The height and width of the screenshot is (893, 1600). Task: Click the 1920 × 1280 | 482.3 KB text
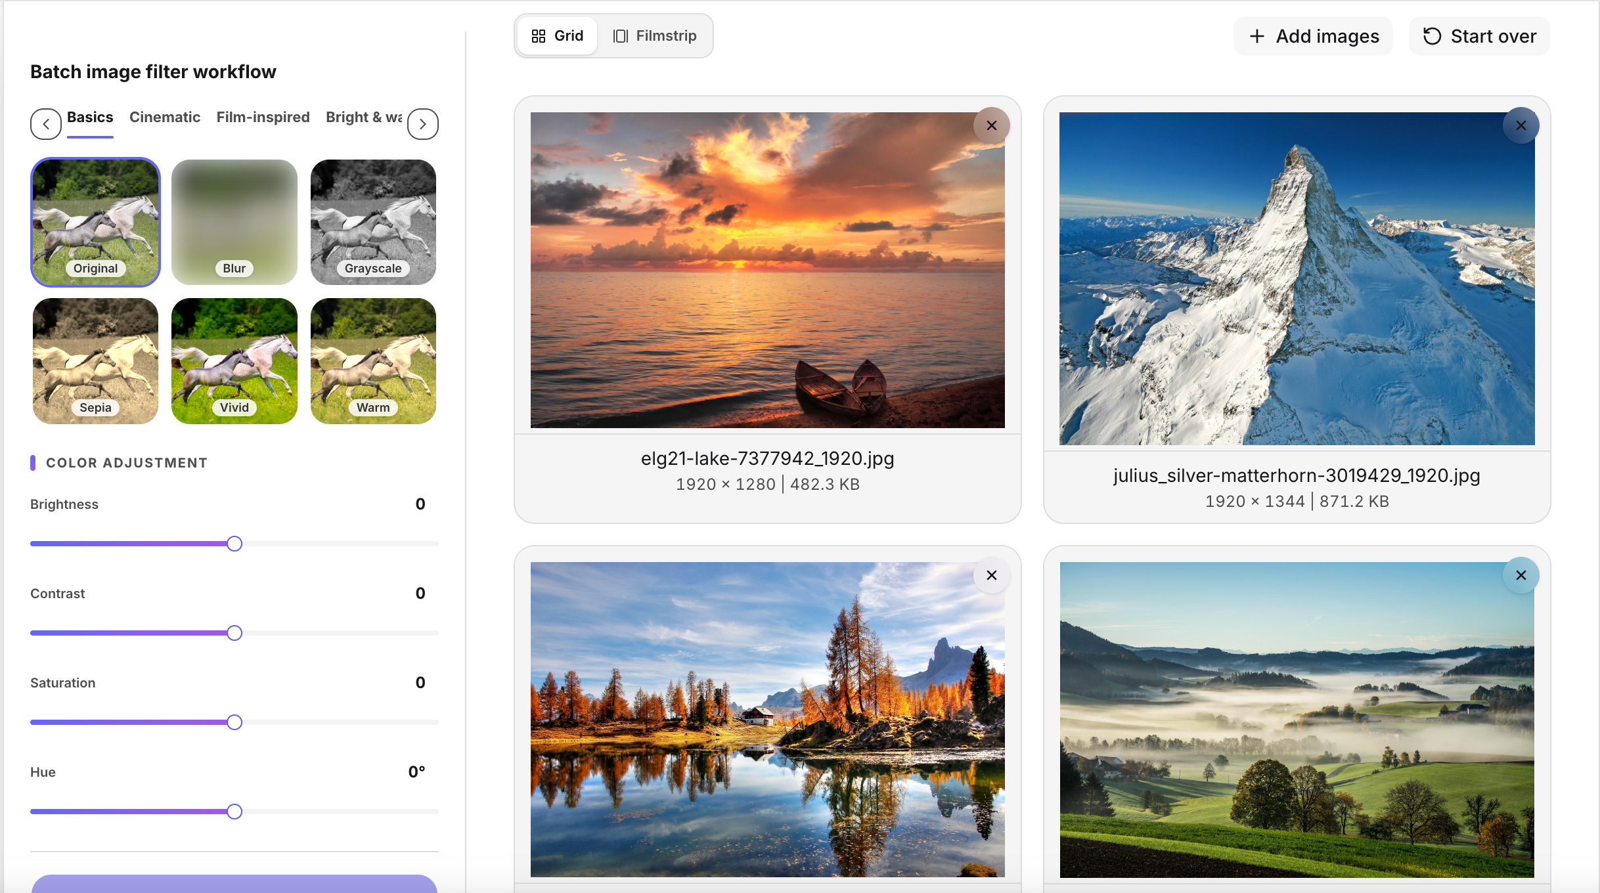(x=768, y=485)
